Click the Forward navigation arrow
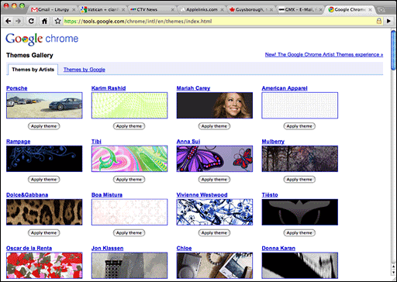Screen dimensions: 397x282 [19, 21]
